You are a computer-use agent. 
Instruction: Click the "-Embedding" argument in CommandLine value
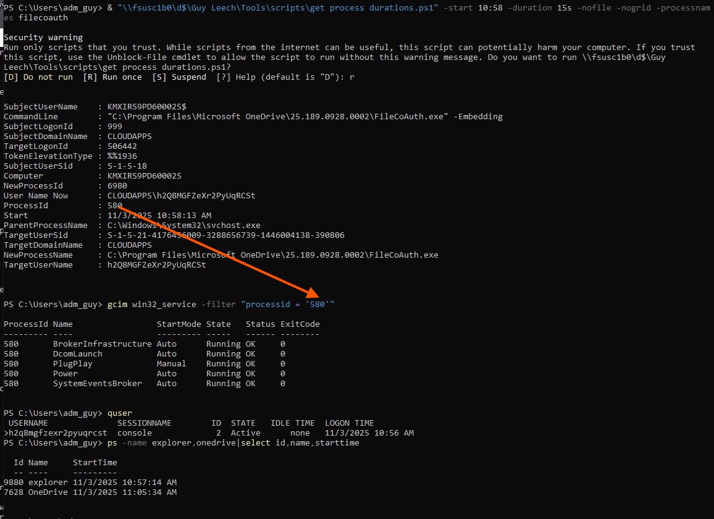(x=478, y=117)
